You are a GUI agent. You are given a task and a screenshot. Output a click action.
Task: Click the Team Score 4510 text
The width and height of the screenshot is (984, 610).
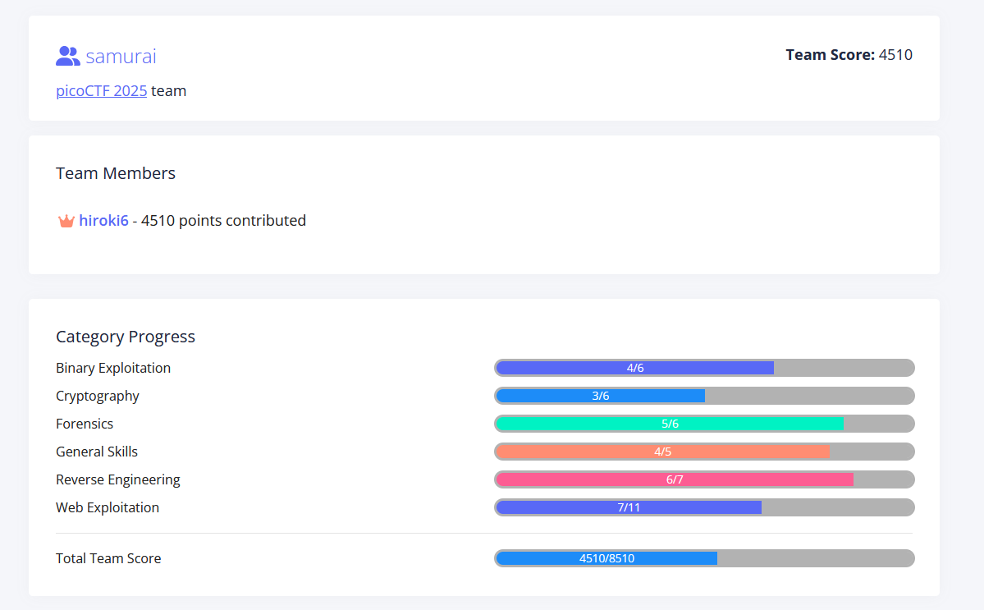pos(849,55)
